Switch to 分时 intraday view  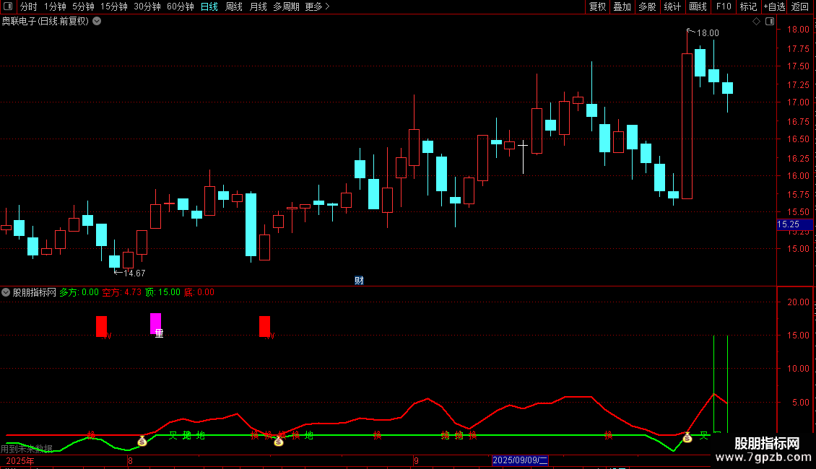tap(29, 6)
